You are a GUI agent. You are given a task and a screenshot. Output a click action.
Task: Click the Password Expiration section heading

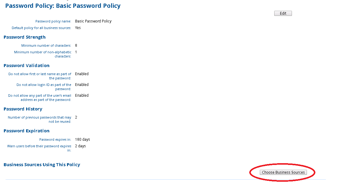(26, 131)
